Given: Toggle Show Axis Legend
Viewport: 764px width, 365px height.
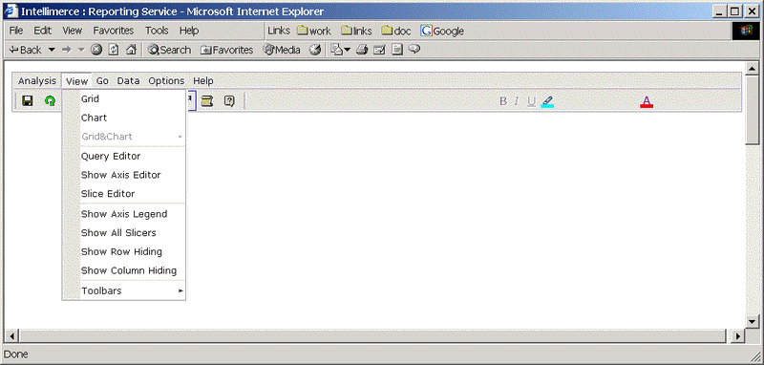Looking at the screenshot, I should tap(124, 214).
